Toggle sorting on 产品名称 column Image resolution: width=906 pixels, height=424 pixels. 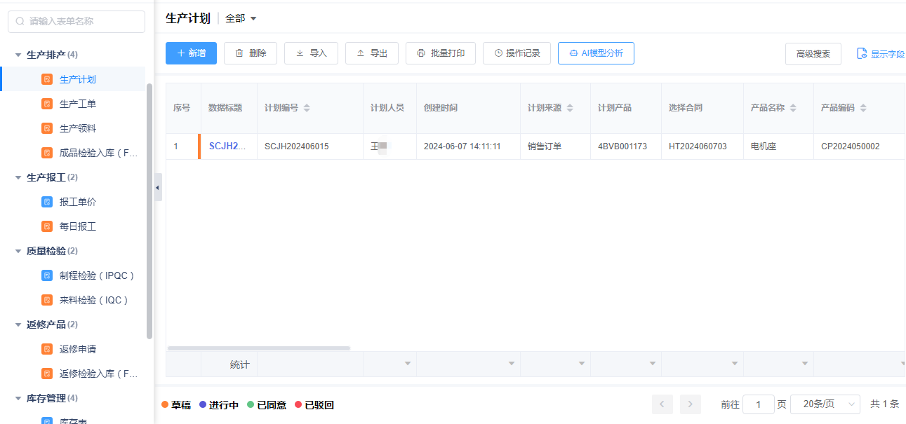(792, 109)
